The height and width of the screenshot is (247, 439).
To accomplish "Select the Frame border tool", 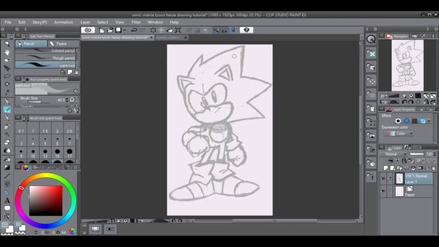I will pyautogui.click(x=8, y=184).
